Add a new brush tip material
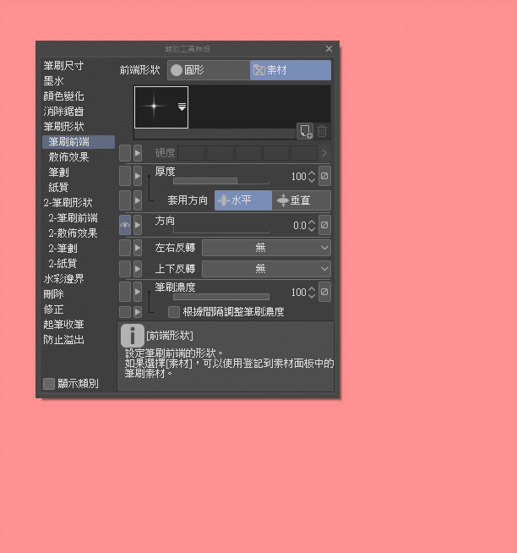 click(x=305, y=131)
